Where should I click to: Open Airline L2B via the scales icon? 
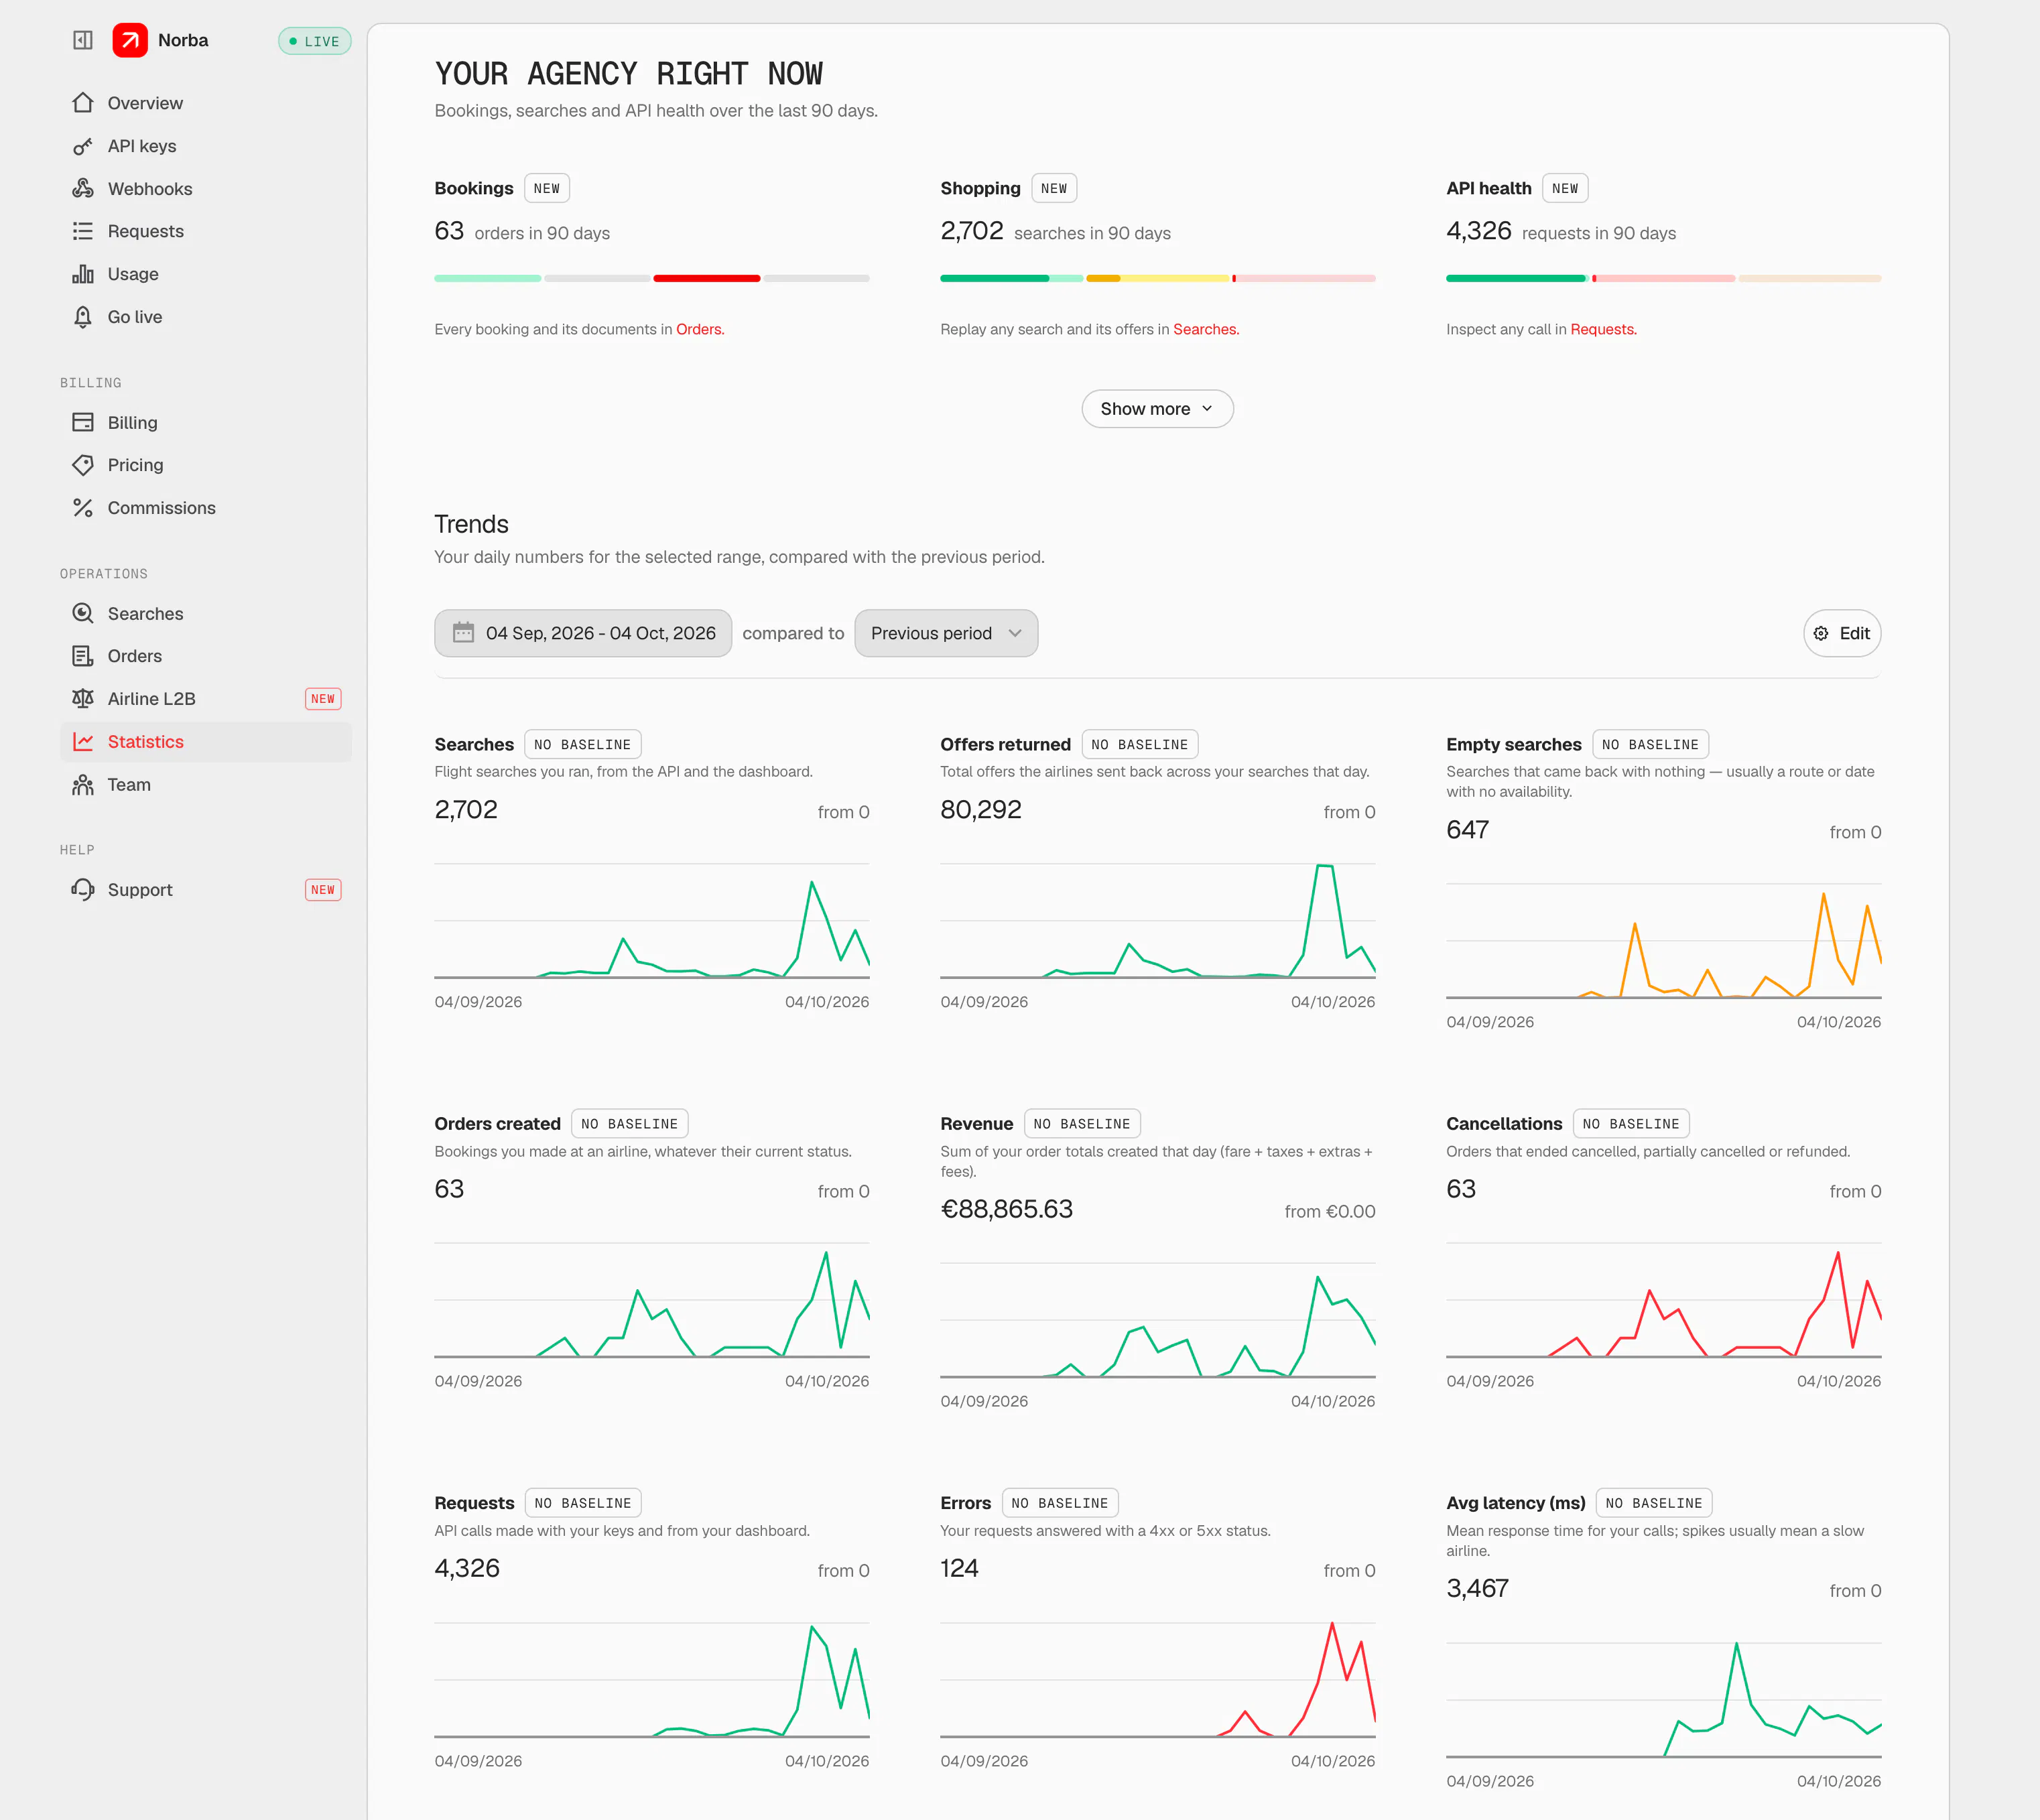click(x=83, y=699)
